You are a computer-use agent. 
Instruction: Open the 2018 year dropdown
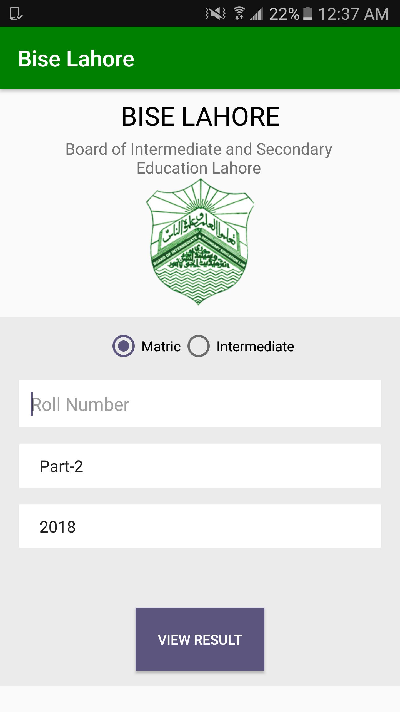tap(200, 526)
